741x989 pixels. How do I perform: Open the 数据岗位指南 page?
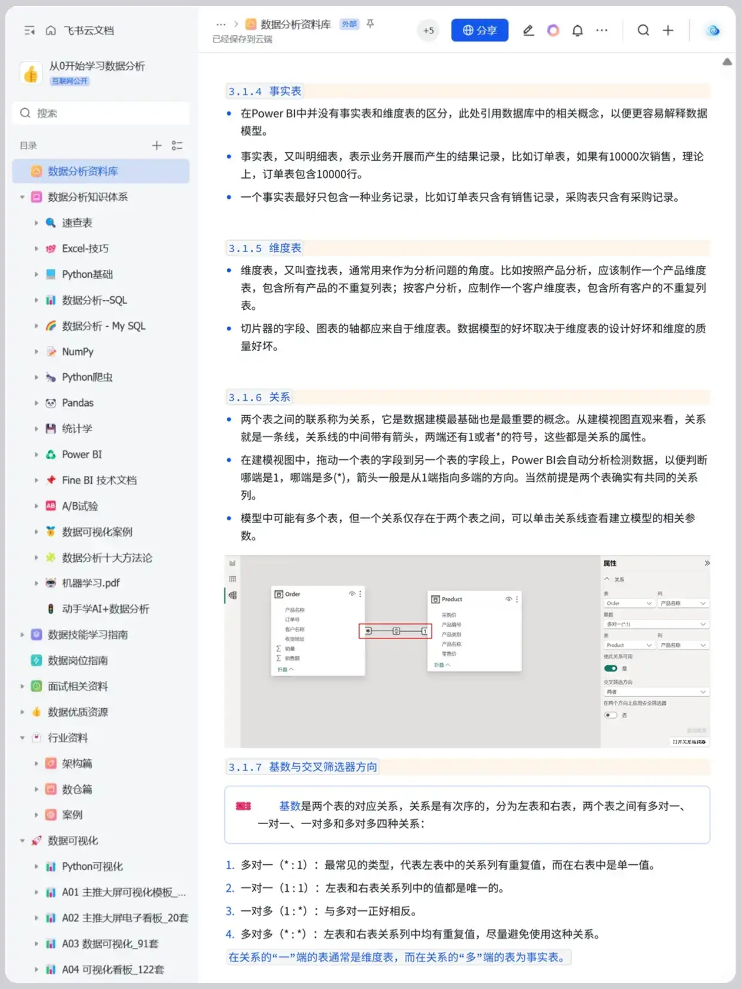tap(78, 660)
